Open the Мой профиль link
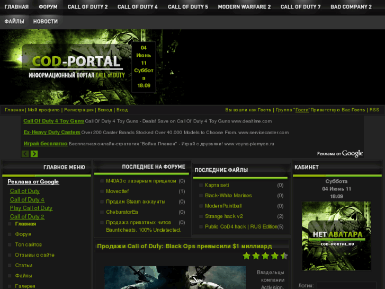Viewport: 385px width, 289px height. click(x=44, y=110)
